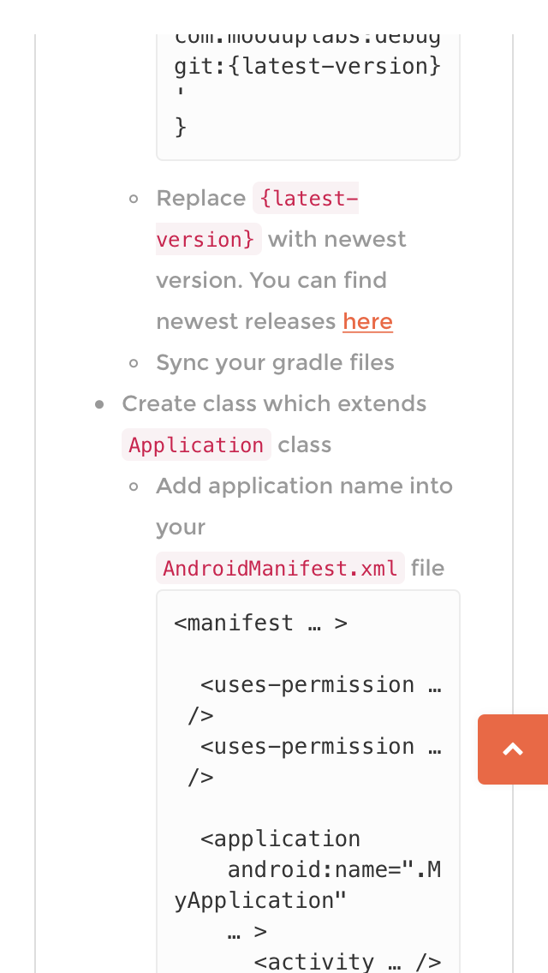
Task: Click the <manifest … > code line
Action: (260, 623)
